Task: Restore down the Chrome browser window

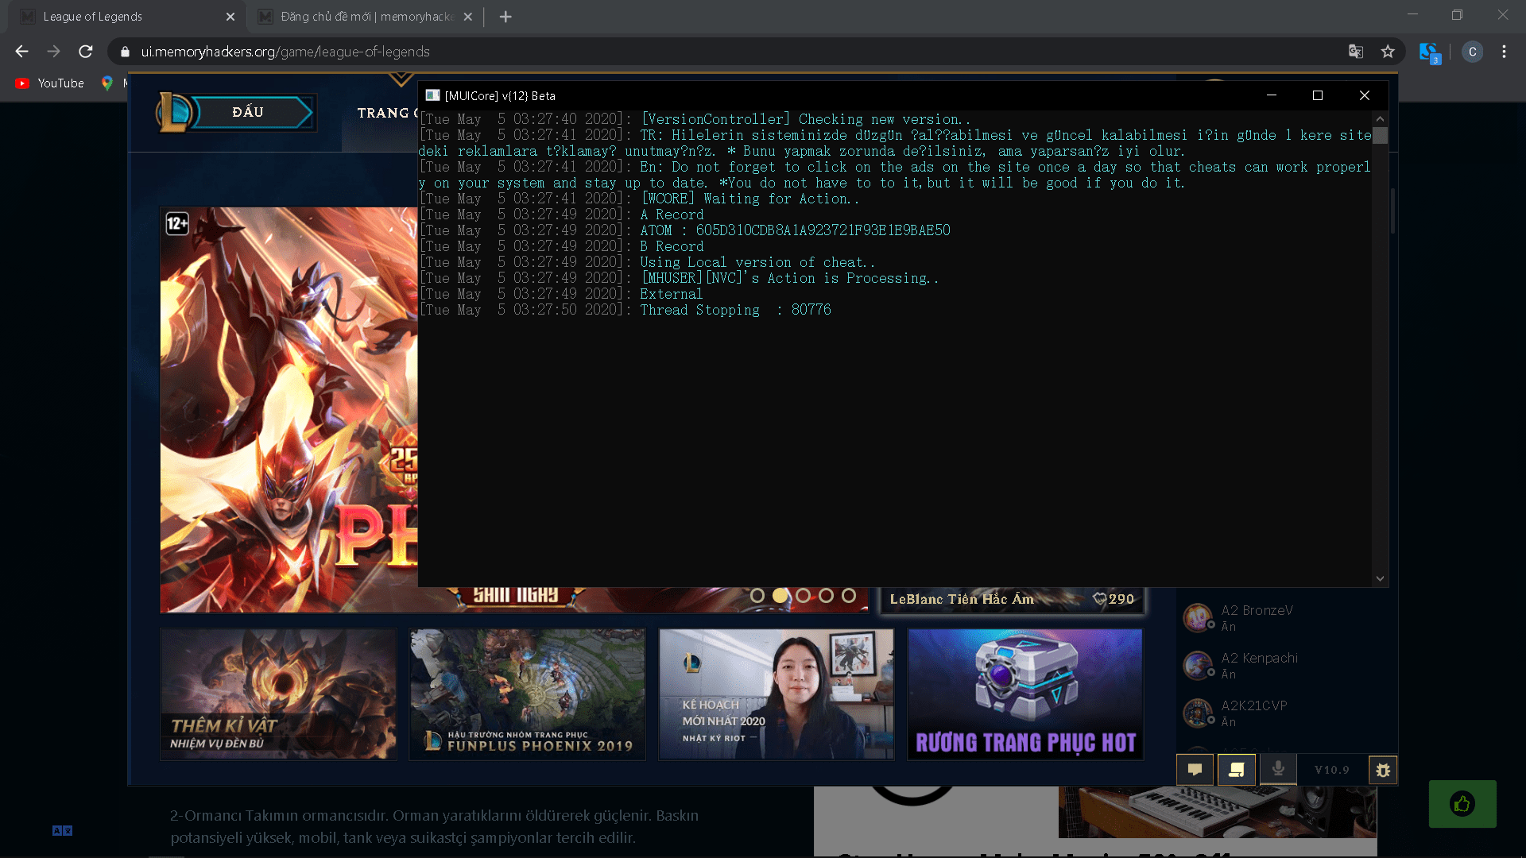Action: pyautogui.click(x=1457, y=15)
